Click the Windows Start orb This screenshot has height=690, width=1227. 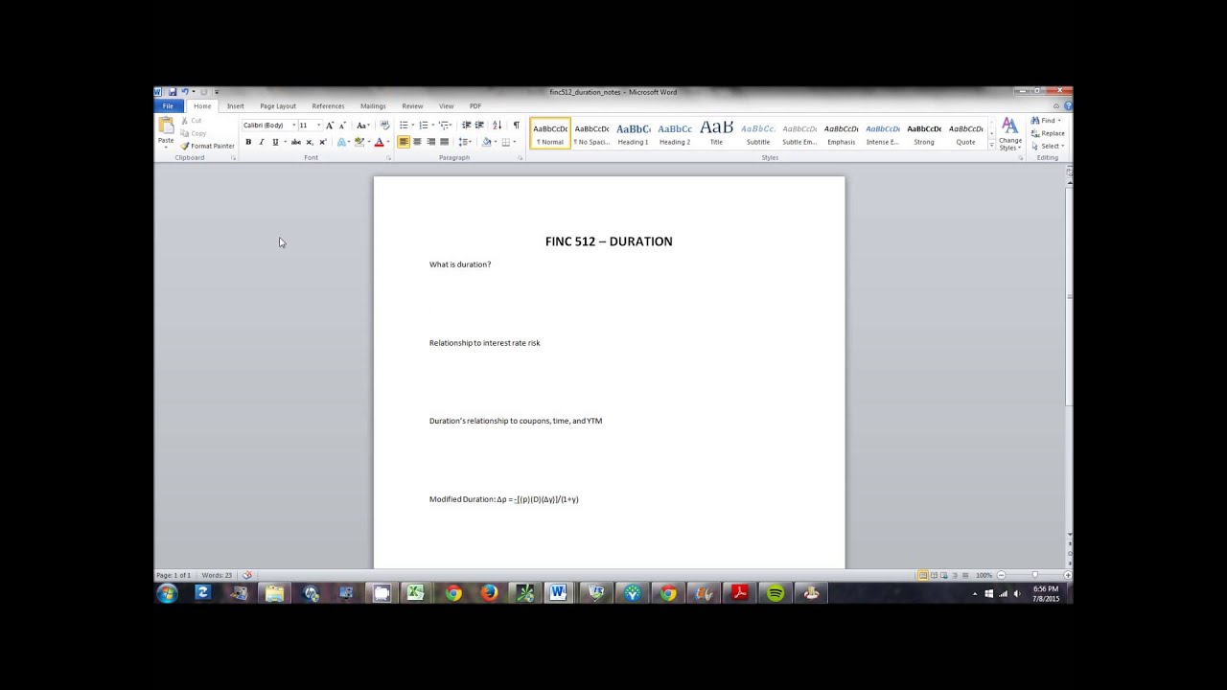coord(168,593)
